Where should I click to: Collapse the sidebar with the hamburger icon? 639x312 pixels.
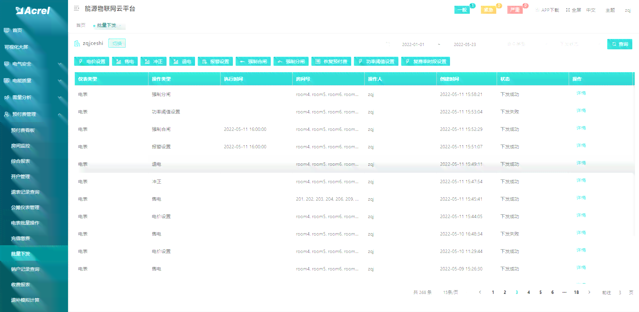point(76,8)
